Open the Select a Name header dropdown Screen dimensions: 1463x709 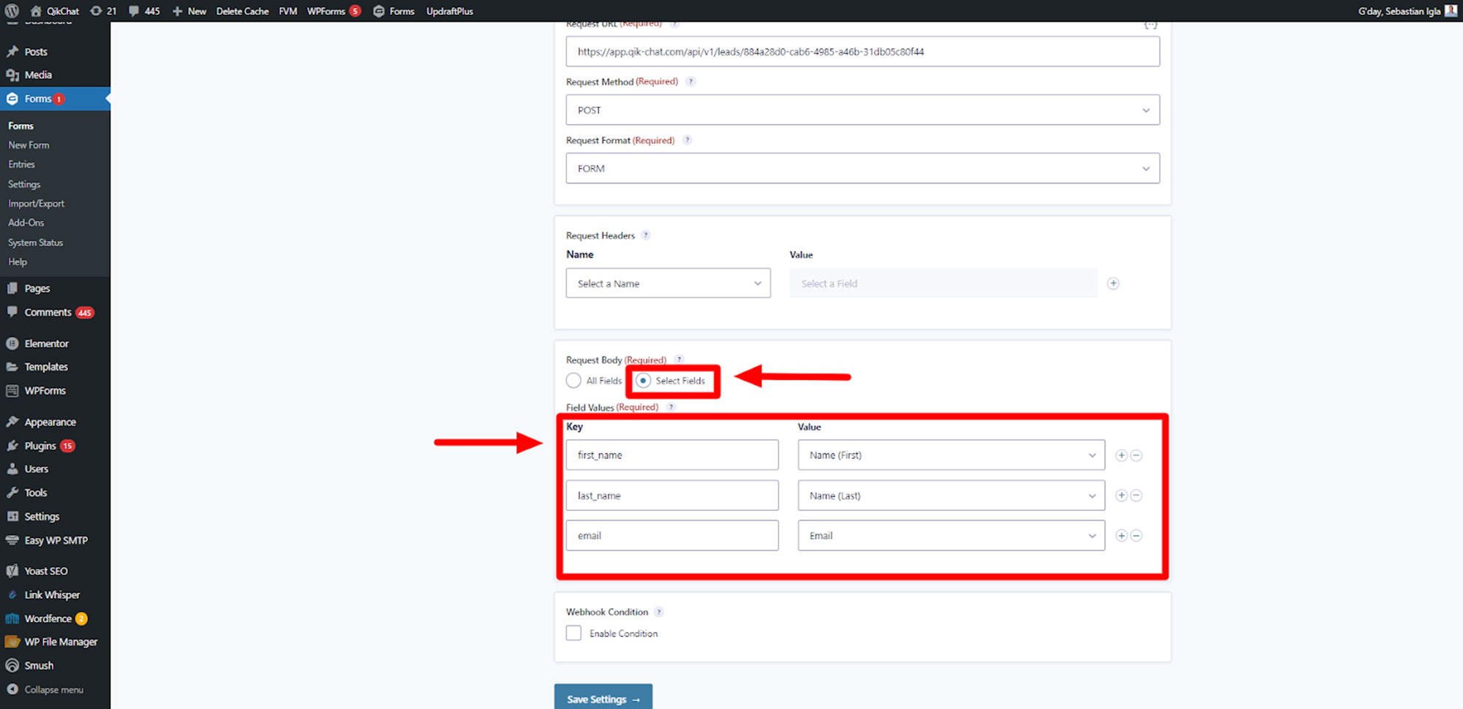click(667, 284)
